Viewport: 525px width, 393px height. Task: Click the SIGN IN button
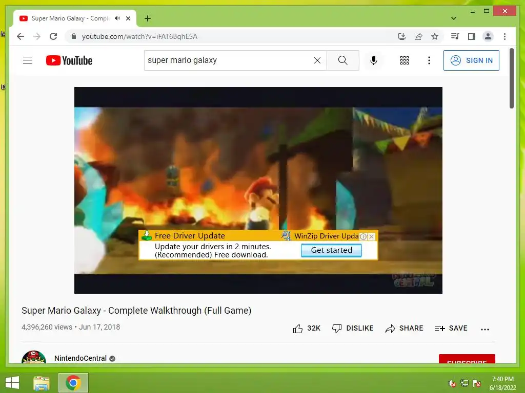pos(471,60)
